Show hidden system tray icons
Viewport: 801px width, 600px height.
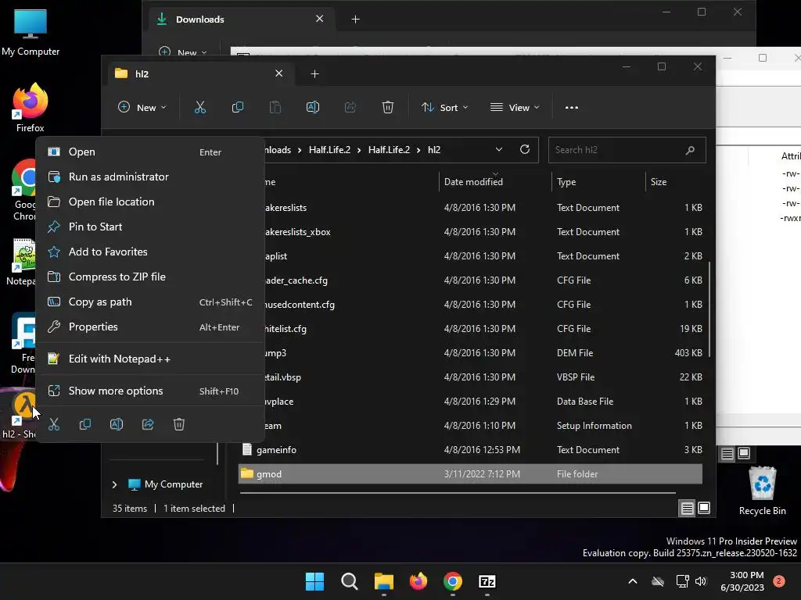tap(632, 581)
